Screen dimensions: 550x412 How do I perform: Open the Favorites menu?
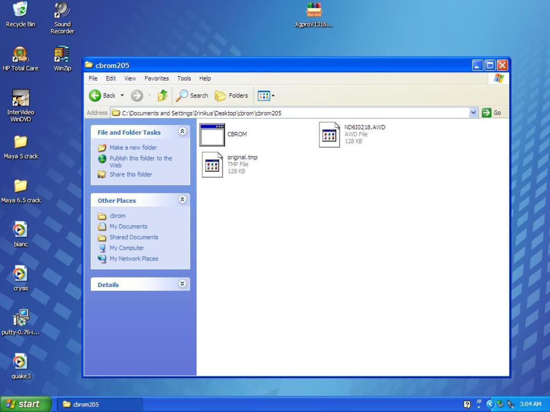(157, 78)
